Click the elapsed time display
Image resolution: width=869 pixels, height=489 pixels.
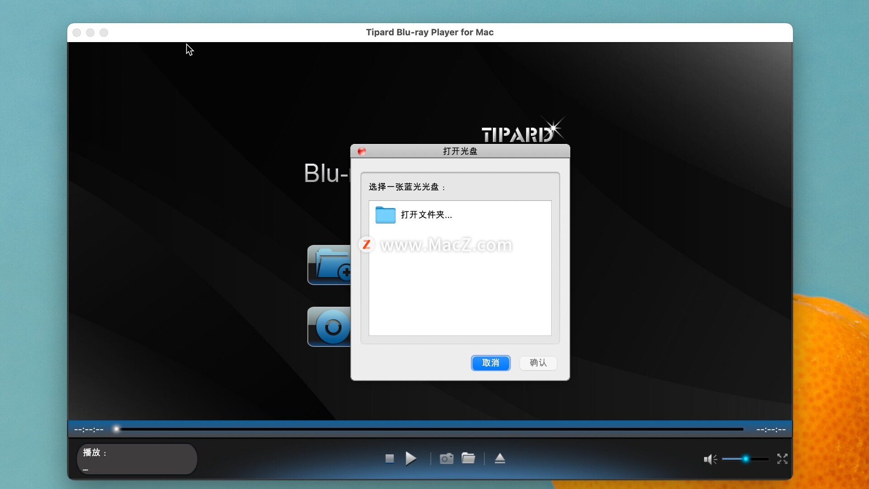pyautogui.click(x=89, y=429)
